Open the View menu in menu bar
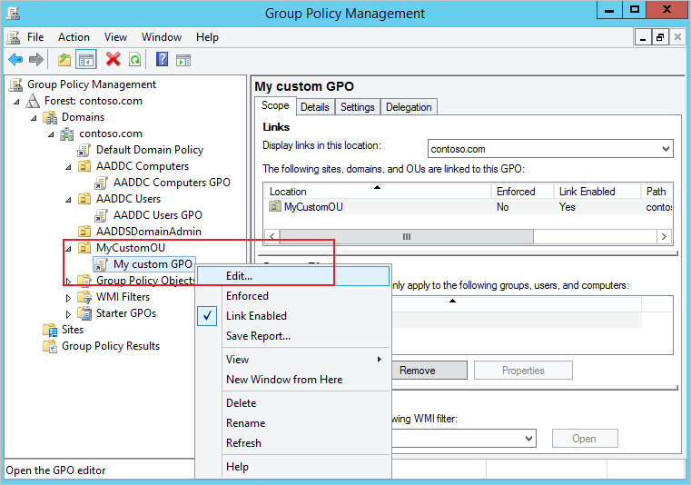The width and height of the screenshot is (691, 485). [x=115, y=37]
